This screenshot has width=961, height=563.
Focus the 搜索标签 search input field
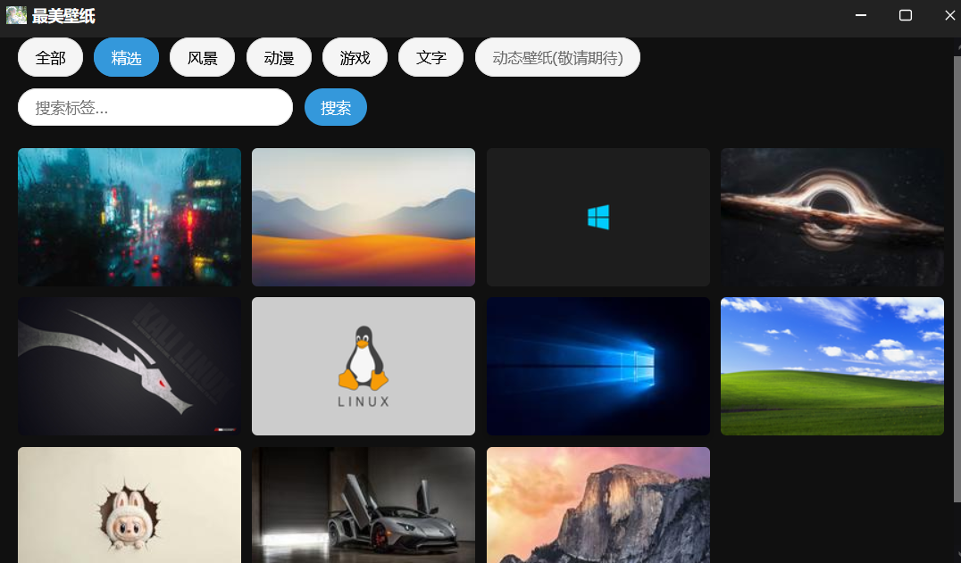tap(155, 107)
